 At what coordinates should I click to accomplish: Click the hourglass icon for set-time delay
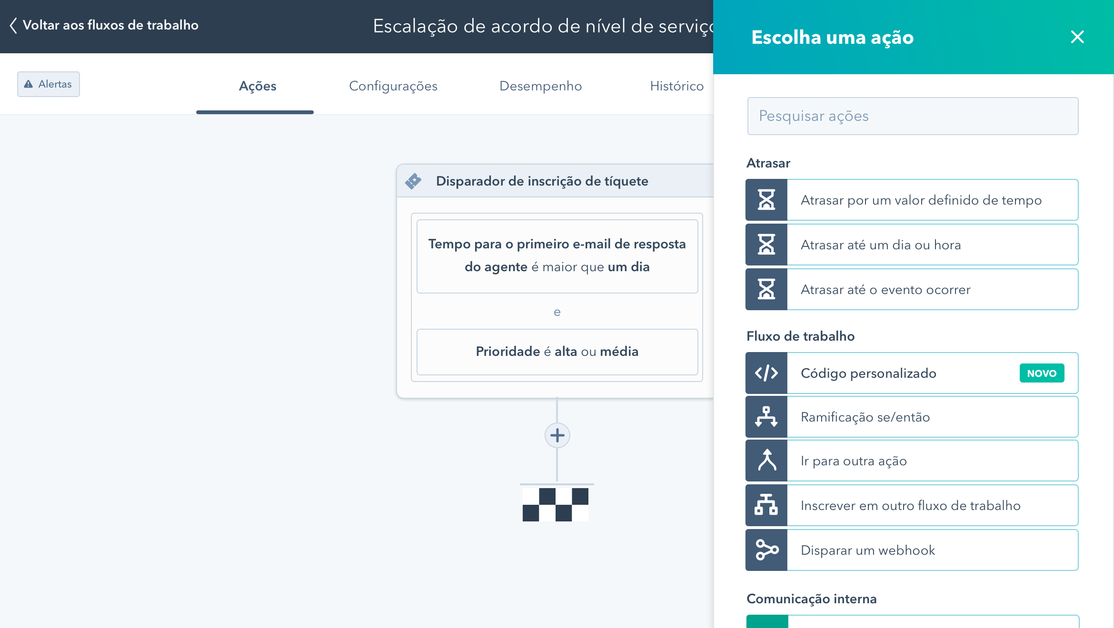pos(766,200)
